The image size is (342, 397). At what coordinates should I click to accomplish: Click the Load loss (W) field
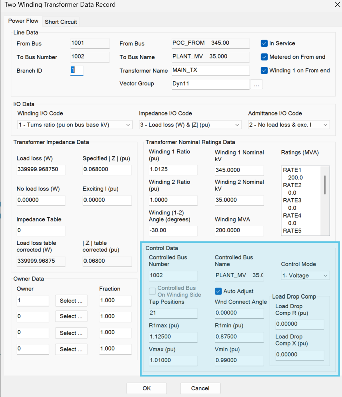click(x=41, y=170)
